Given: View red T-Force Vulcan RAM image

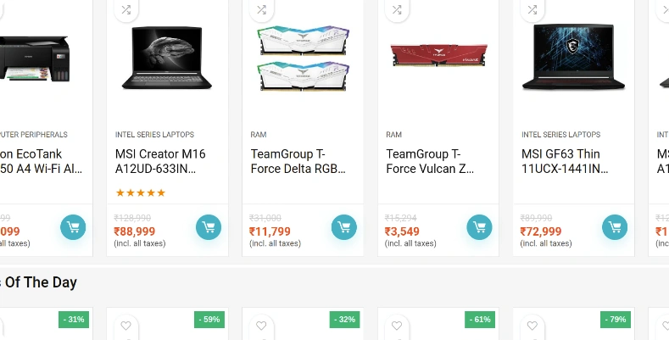Looking at the screenshot, I should [x=438, y=56].
